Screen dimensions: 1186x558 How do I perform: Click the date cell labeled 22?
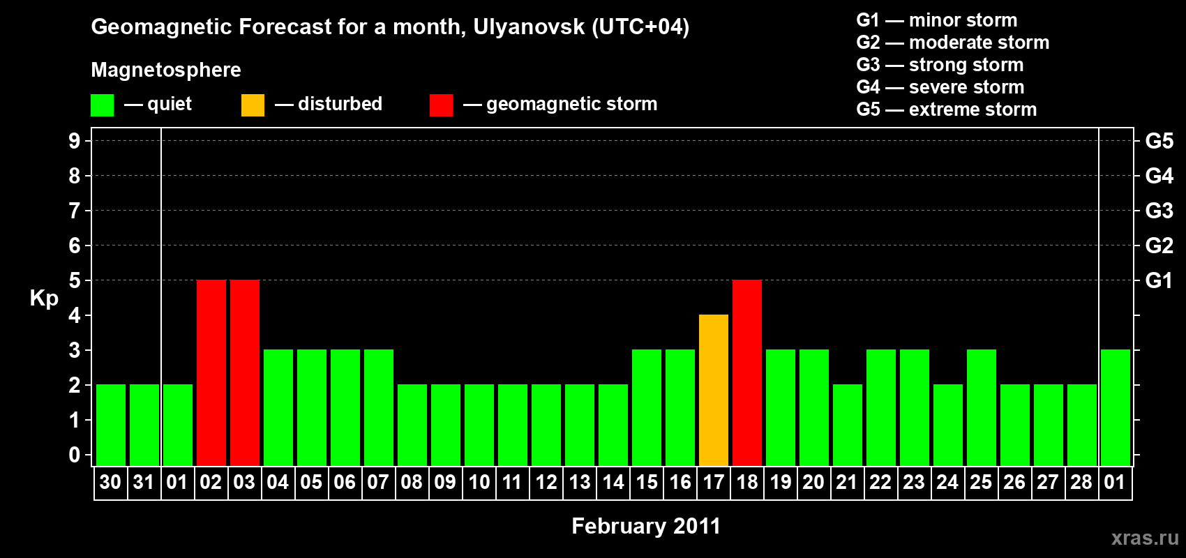(880, 483)
